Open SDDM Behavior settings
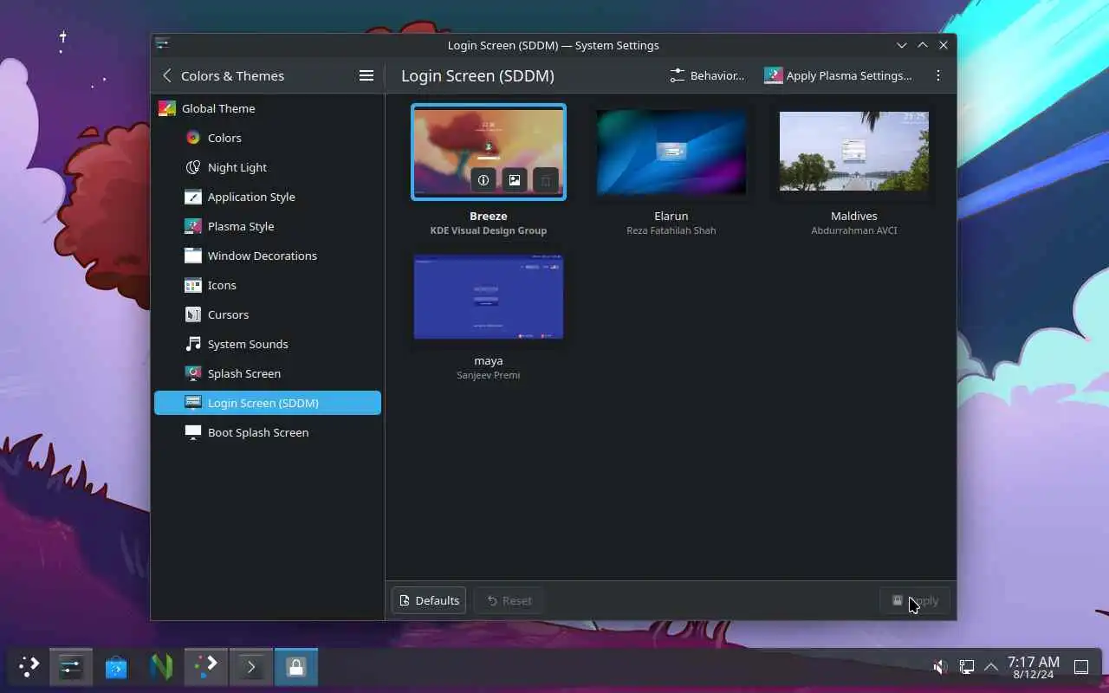 coord(707,75)
